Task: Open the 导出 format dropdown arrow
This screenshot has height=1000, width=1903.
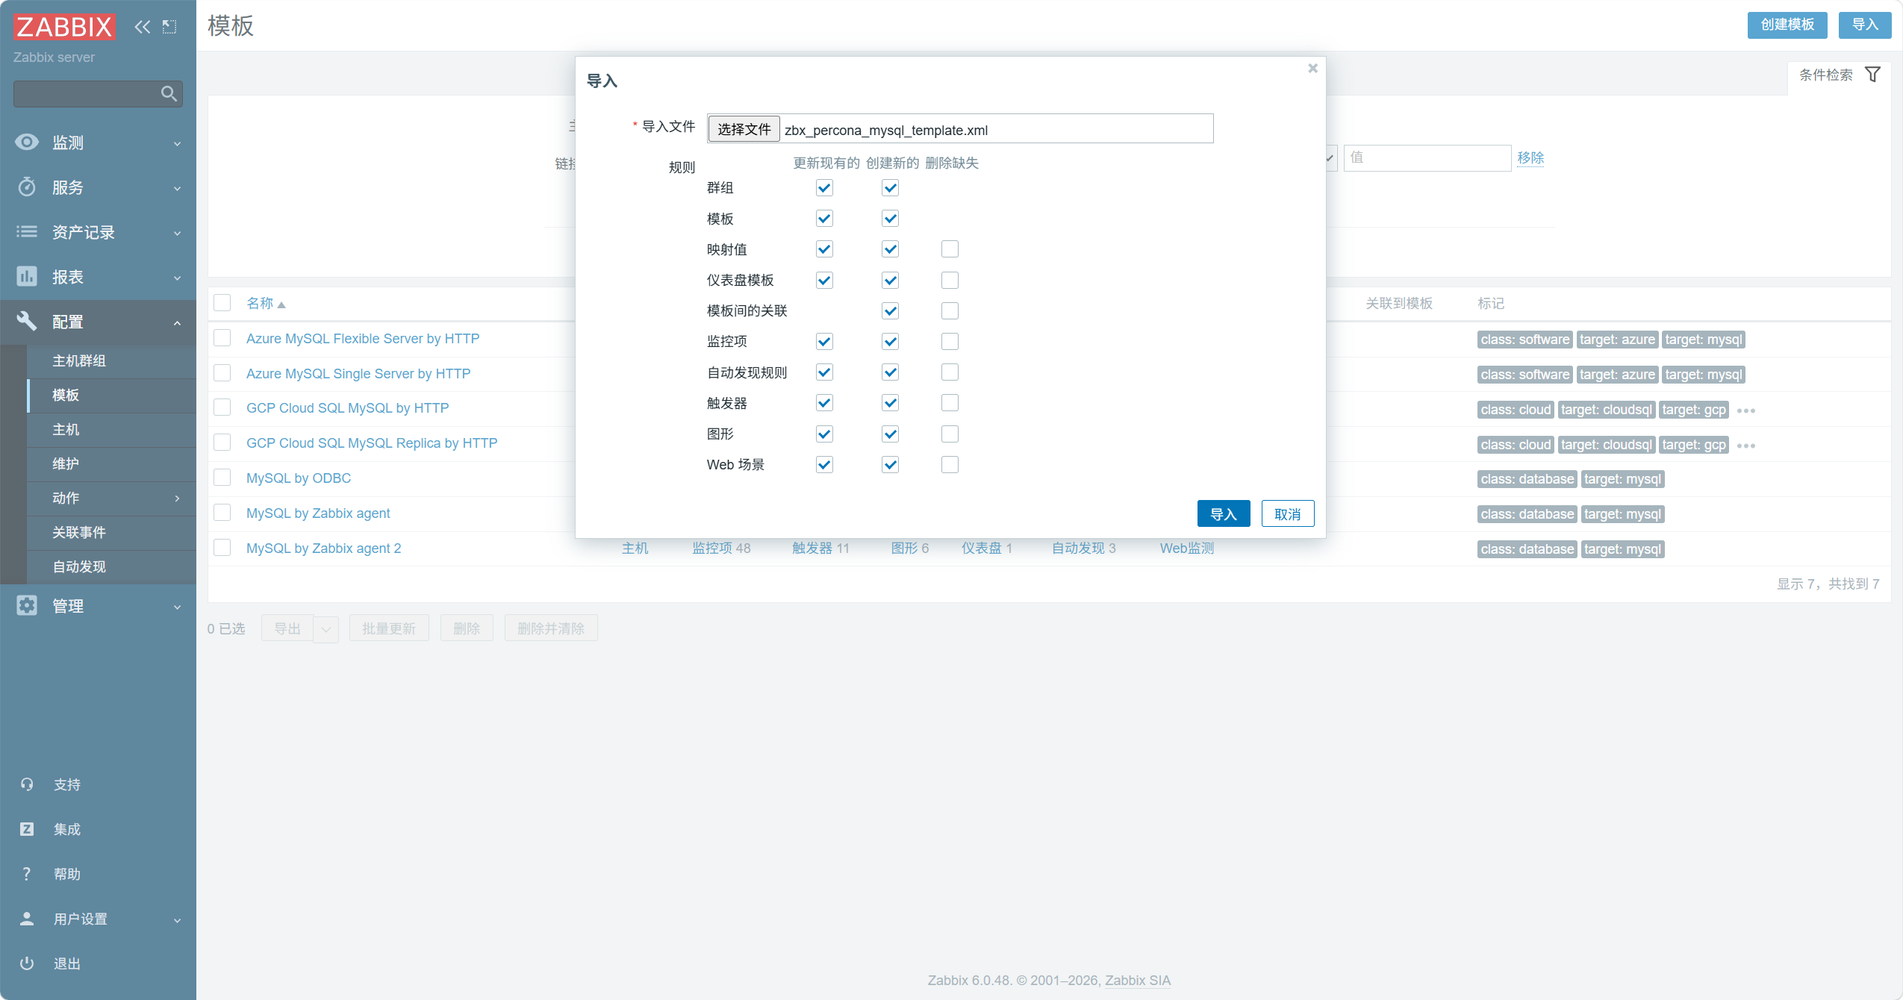Action: pyautogui.click(x=326, y=629)
